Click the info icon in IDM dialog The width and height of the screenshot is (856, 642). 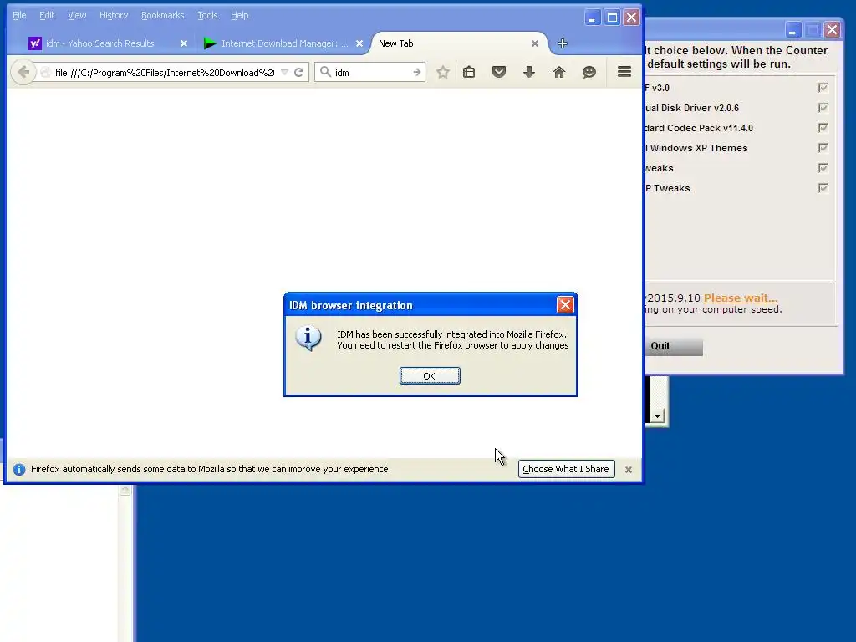click(308, 339)
